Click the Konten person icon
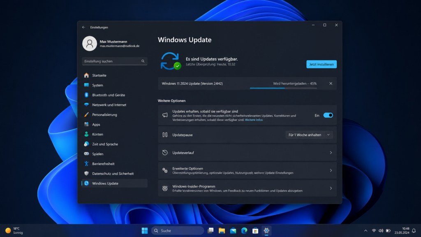421x237 pixels. click(x=86, y=134)
